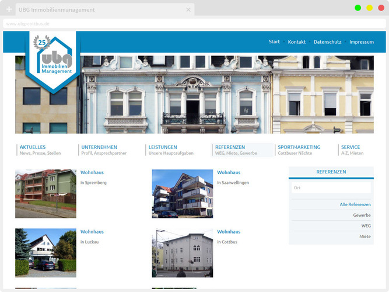Filter references by Gewerbe
The width and height of the screenshot is (389, 292).
pyautogui.click(x=361, y=215)
